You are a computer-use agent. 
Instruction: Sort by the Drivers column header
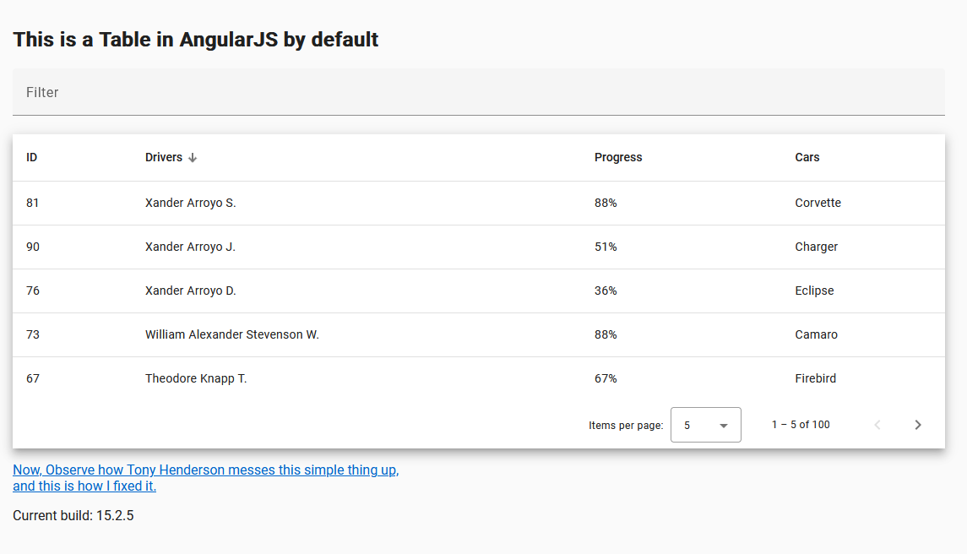pyautogui.click(x=164, y=158)
